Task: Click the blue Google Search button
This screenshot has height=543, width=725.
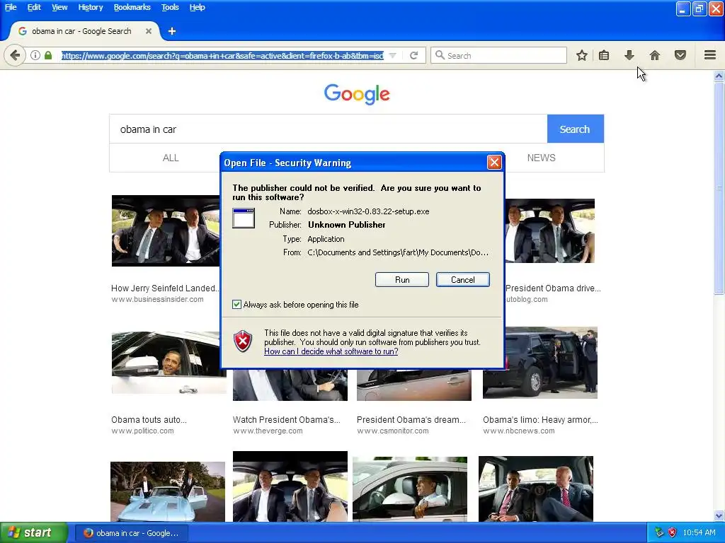Action: pos(575,129)
